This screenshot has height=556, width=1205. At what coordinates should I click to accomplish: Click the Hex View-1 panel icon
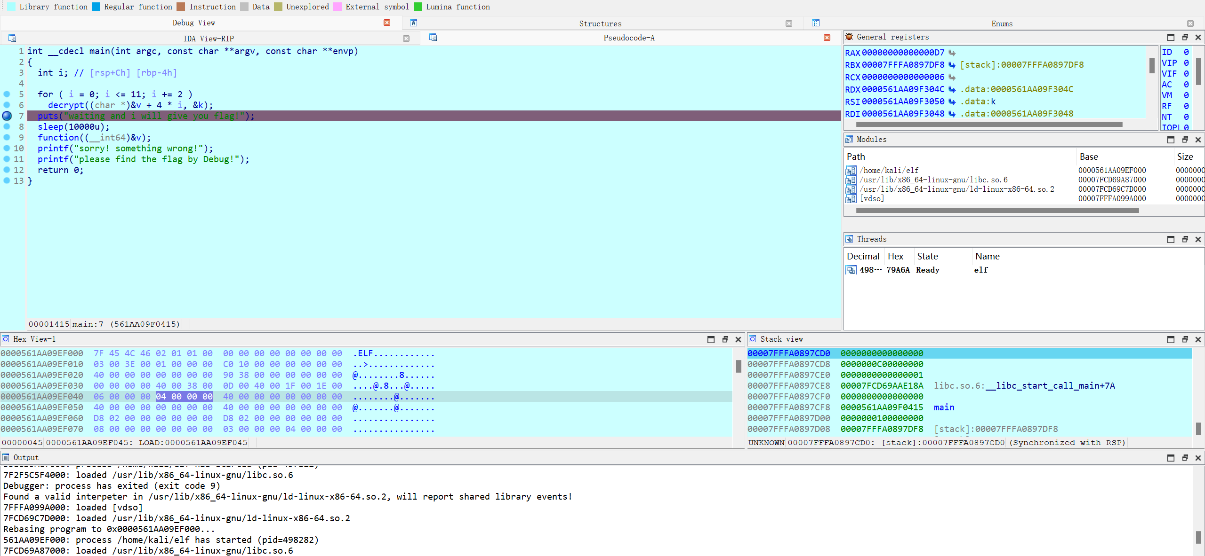(x=6, y=339)
